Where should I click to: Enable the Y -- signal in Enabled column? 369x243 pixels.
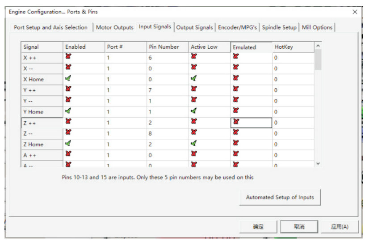pos(68,100)
